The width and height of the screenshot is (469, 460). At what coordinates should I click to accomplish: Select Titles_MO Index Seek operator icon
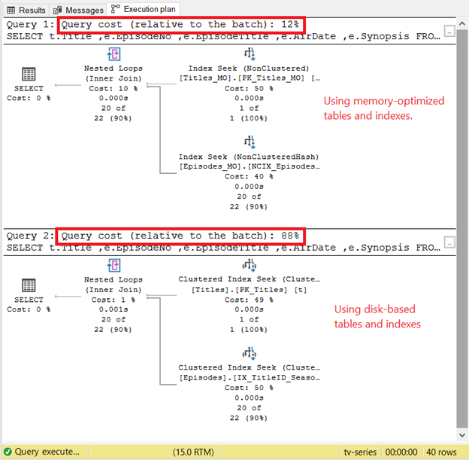(x=250, y=54)
